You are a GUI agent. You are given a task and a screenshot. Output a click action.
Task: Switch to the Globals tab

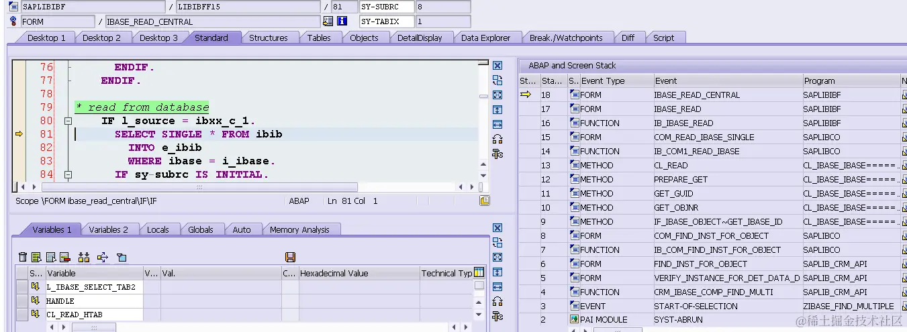coord(201,229)
